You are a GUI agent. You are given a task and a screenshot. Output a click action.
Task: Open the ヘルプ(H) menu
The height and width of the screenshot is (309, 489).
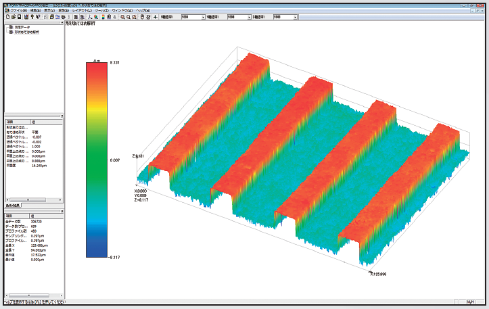[x=143, y=10]
